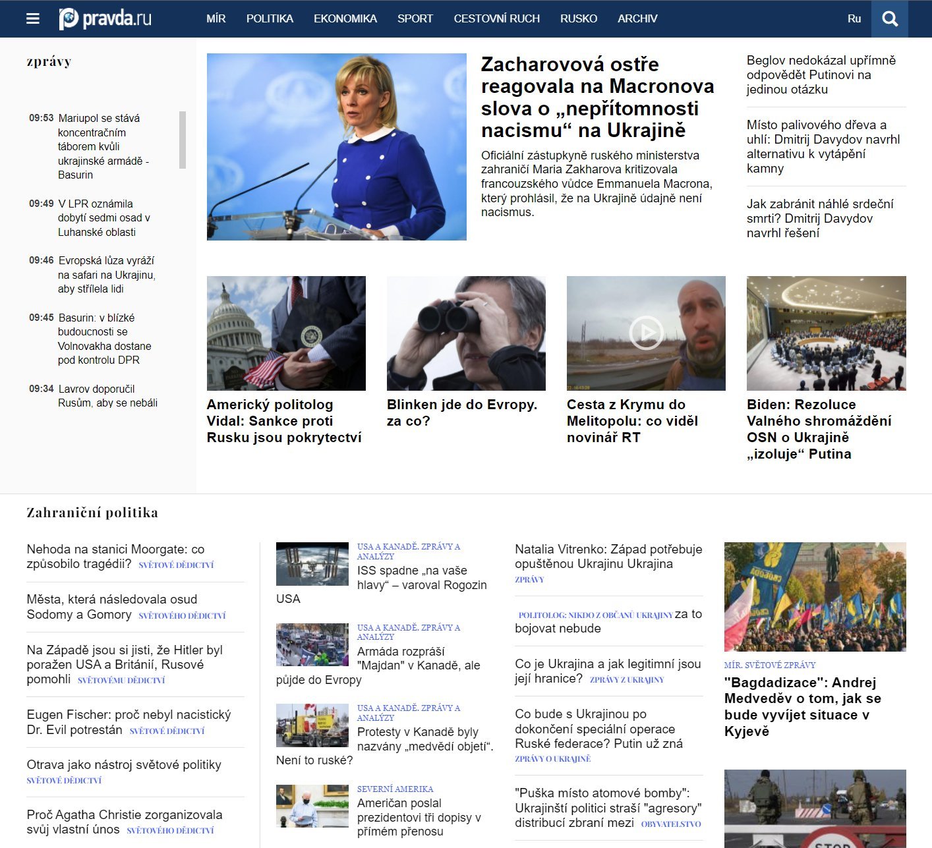Click the UN assembly hall thumbnail

826,333
